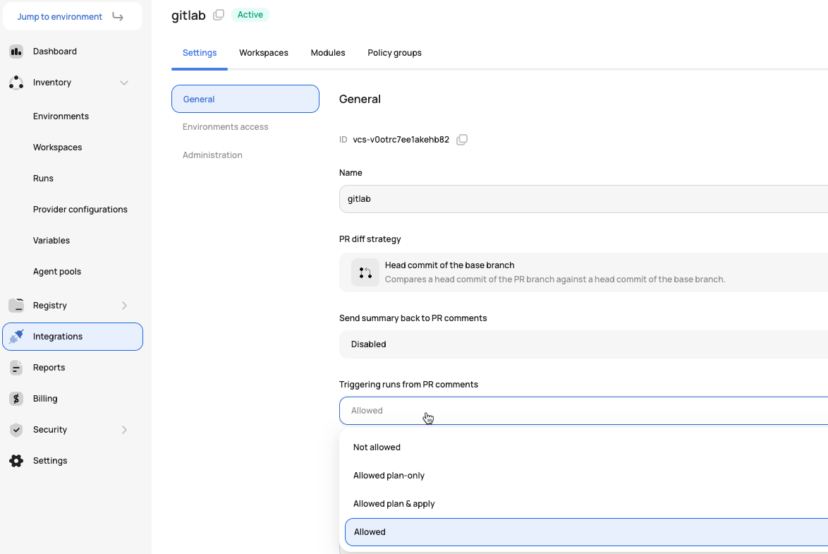Copy the vcs ID using copy icon
The image size is (828, 554).
462,140
